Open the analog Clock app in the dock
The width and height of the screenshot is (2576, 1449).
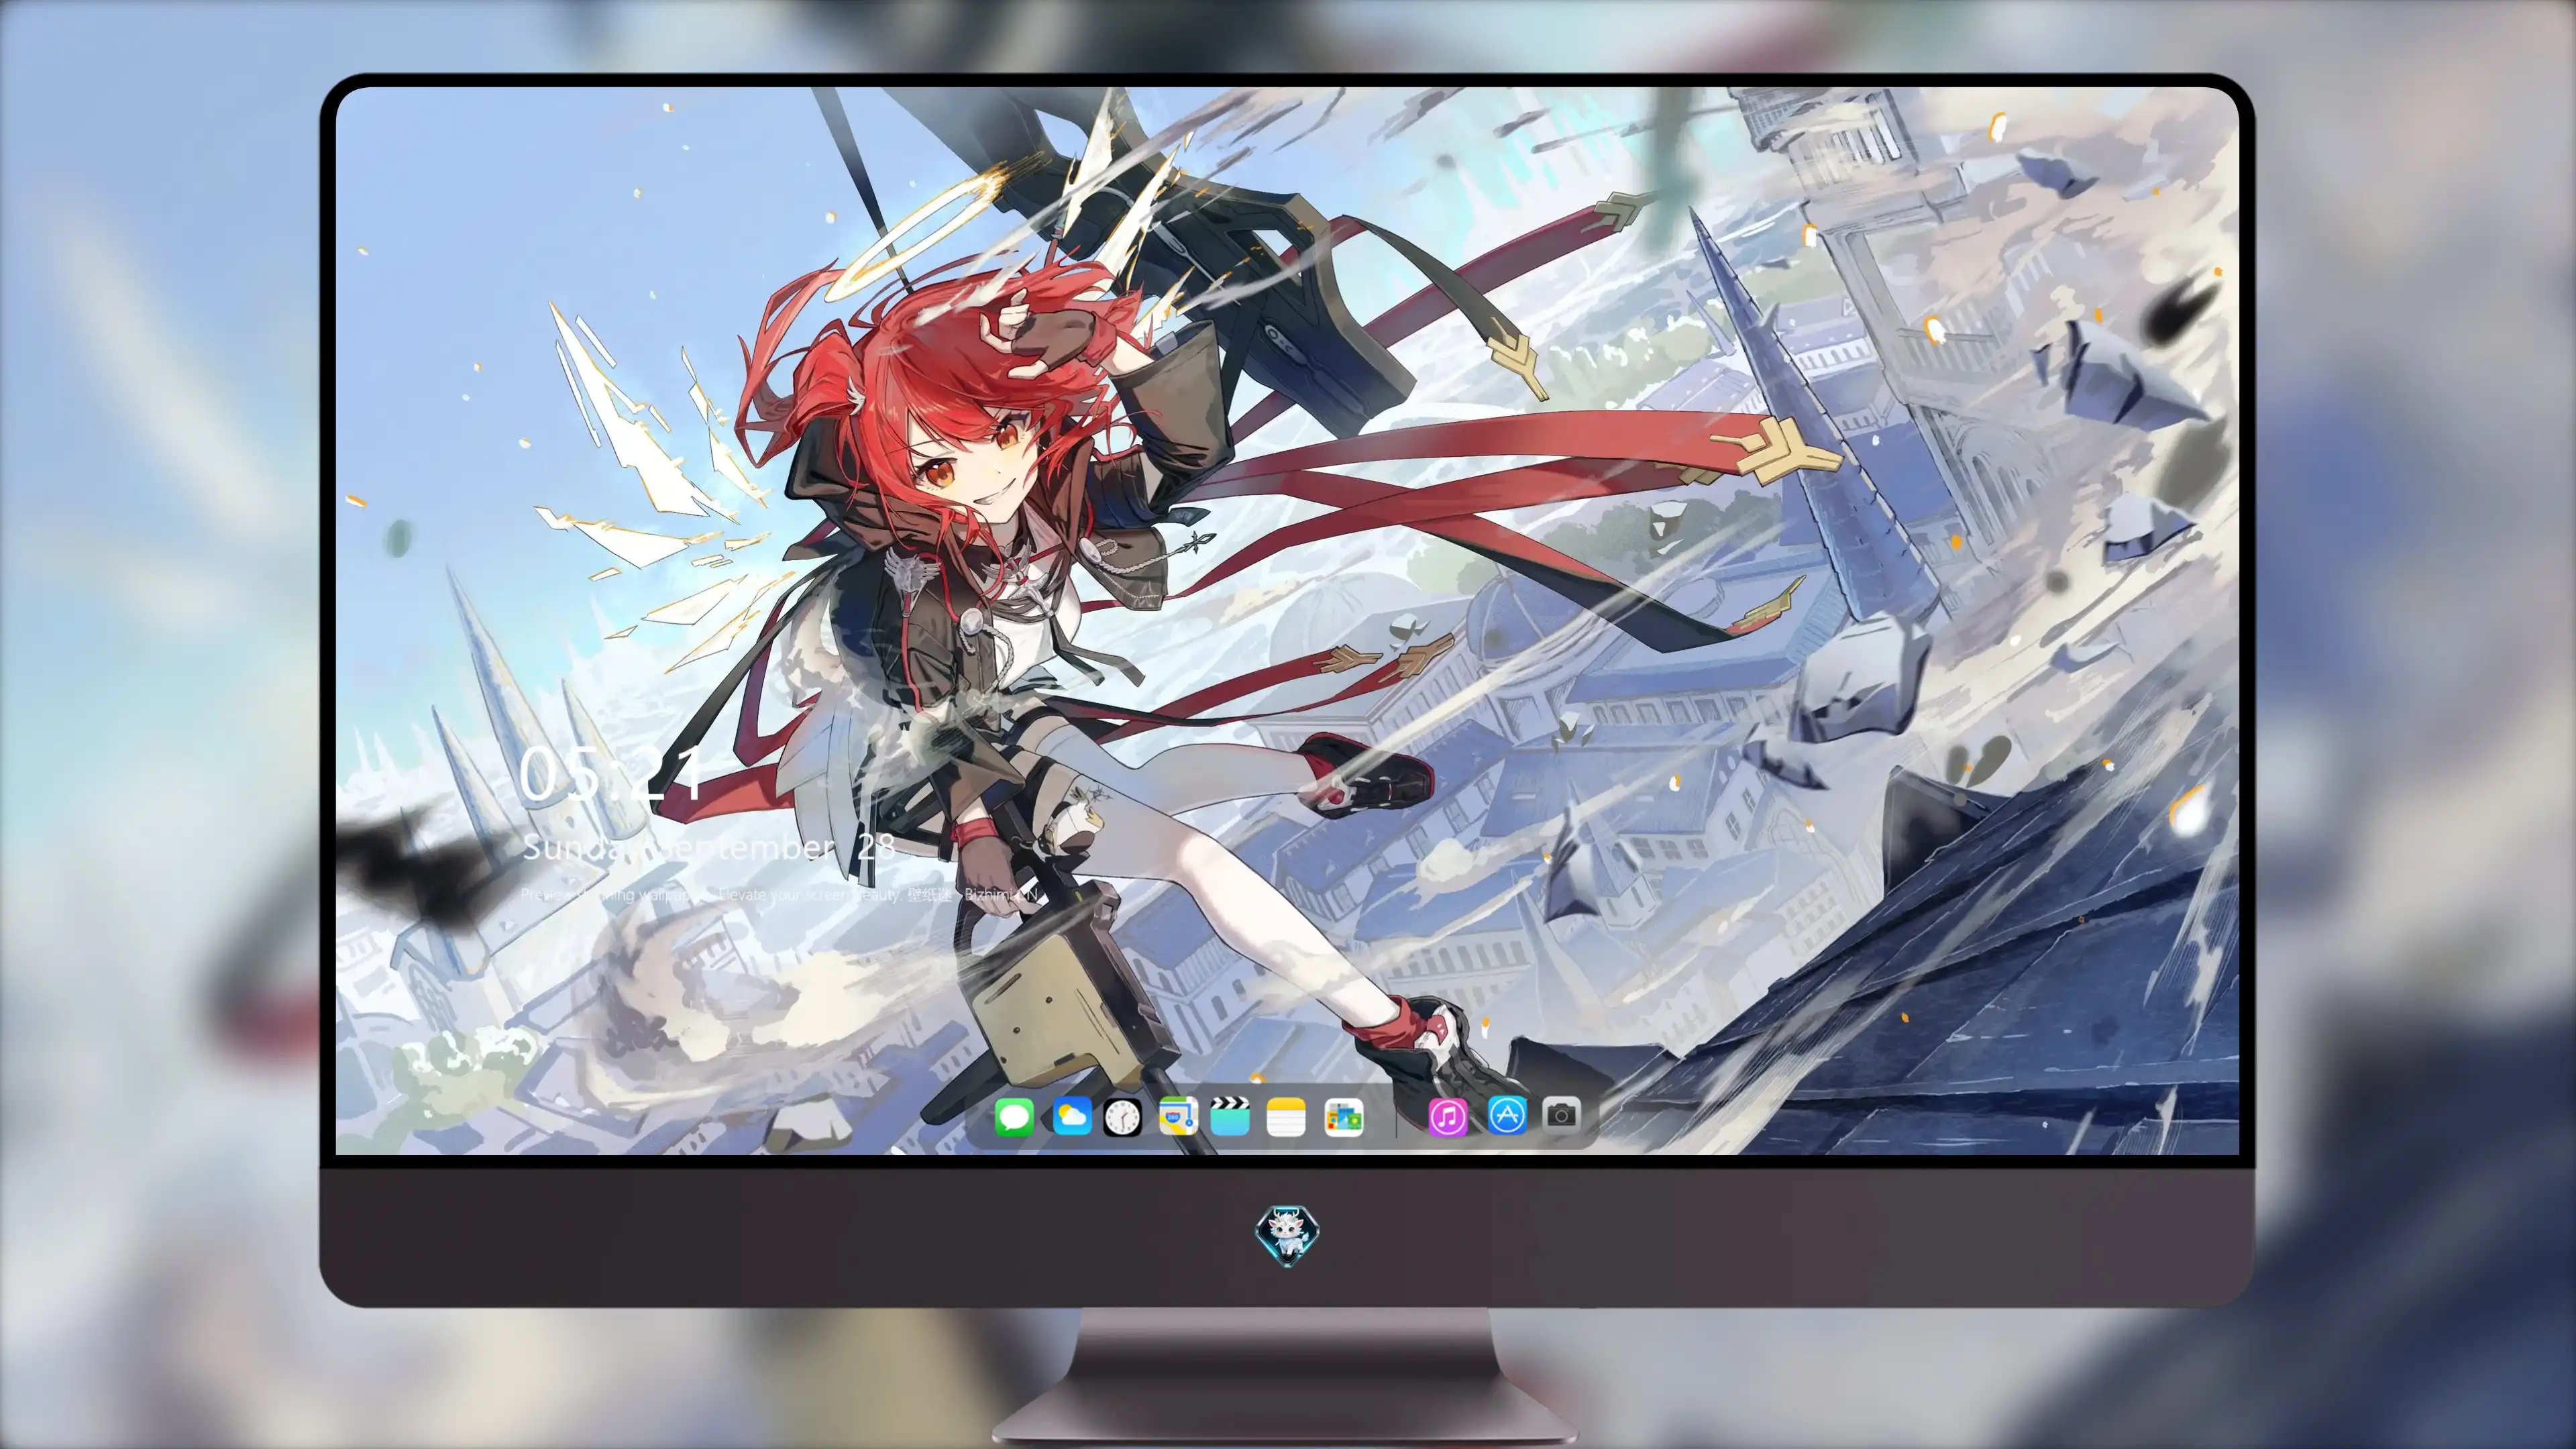[x=1122, y=1117]
